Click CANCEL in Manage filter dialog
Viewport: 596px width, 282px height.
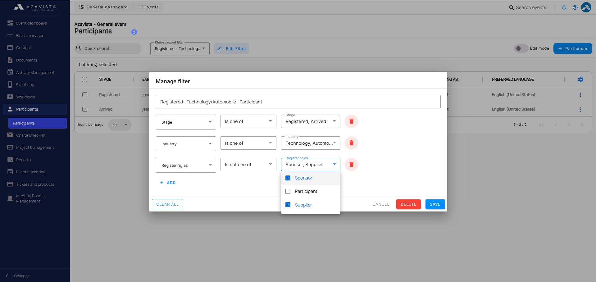coord(381,204)
